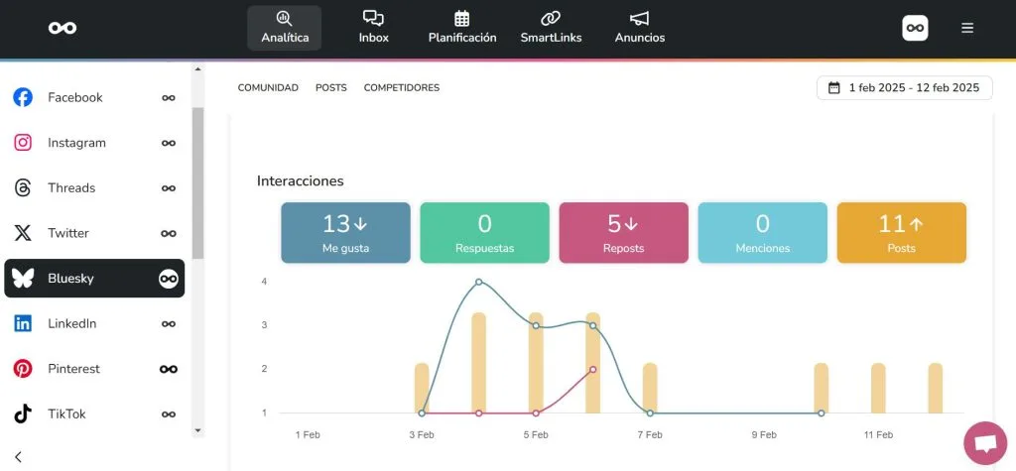
Task: Open the Inbox messages icon
Action: coord(373,28)
